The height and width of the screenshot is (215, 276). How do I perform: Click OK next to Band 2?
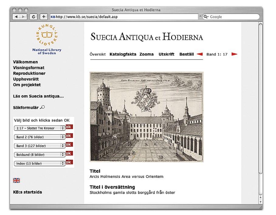click(69, 136)
